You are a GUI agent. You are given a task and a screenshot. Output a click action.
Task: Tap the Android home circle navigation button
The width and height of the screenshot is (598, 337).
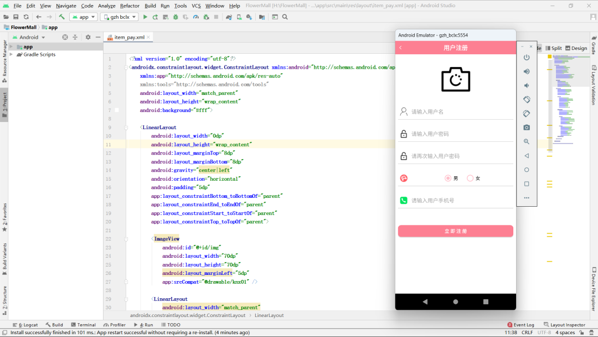(455, 302)
